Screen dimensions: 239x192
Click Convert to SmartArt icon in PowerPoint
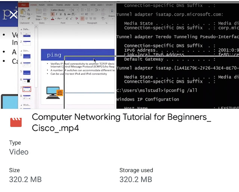(x=103, y=19)
